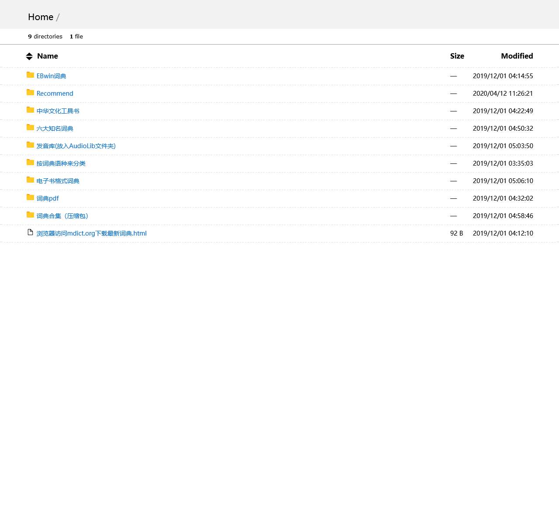Click the date 2019/12/01 04:32:02

pyautogui.click(x=503, y=198)
